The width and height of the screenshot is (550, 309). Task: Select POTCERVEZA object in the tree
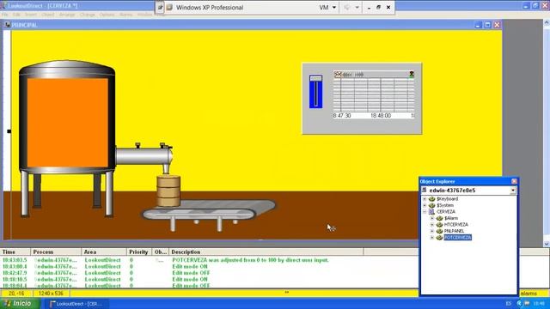tap(458, 238)
